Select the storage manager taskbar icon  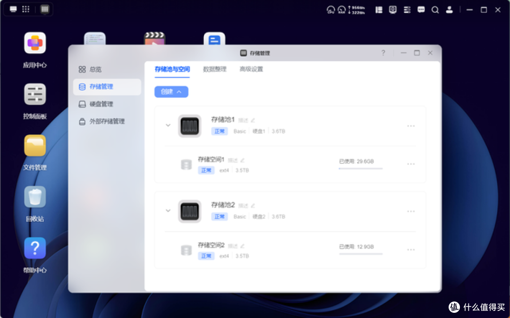click(x=44, y=9)
